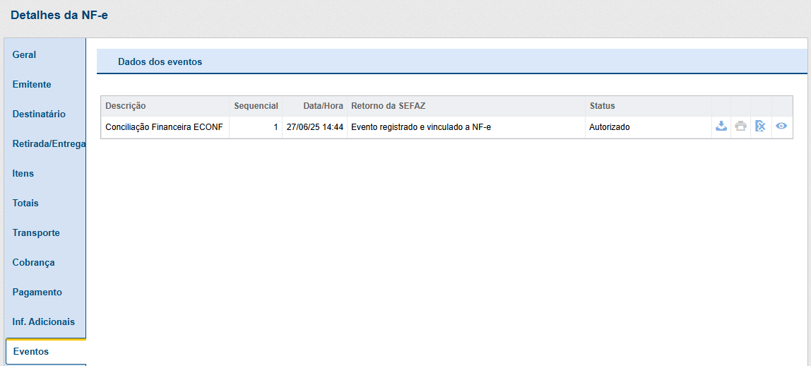The image size is (811, 366).
Task: Click the printer icon in the event row
Action: pyautogui.click(x=740, y=126)
